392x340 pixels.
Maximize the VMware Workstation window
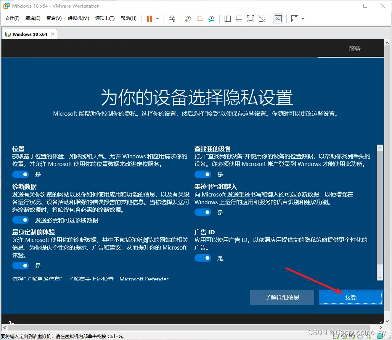pyautogui.click(x=365, y=6)
